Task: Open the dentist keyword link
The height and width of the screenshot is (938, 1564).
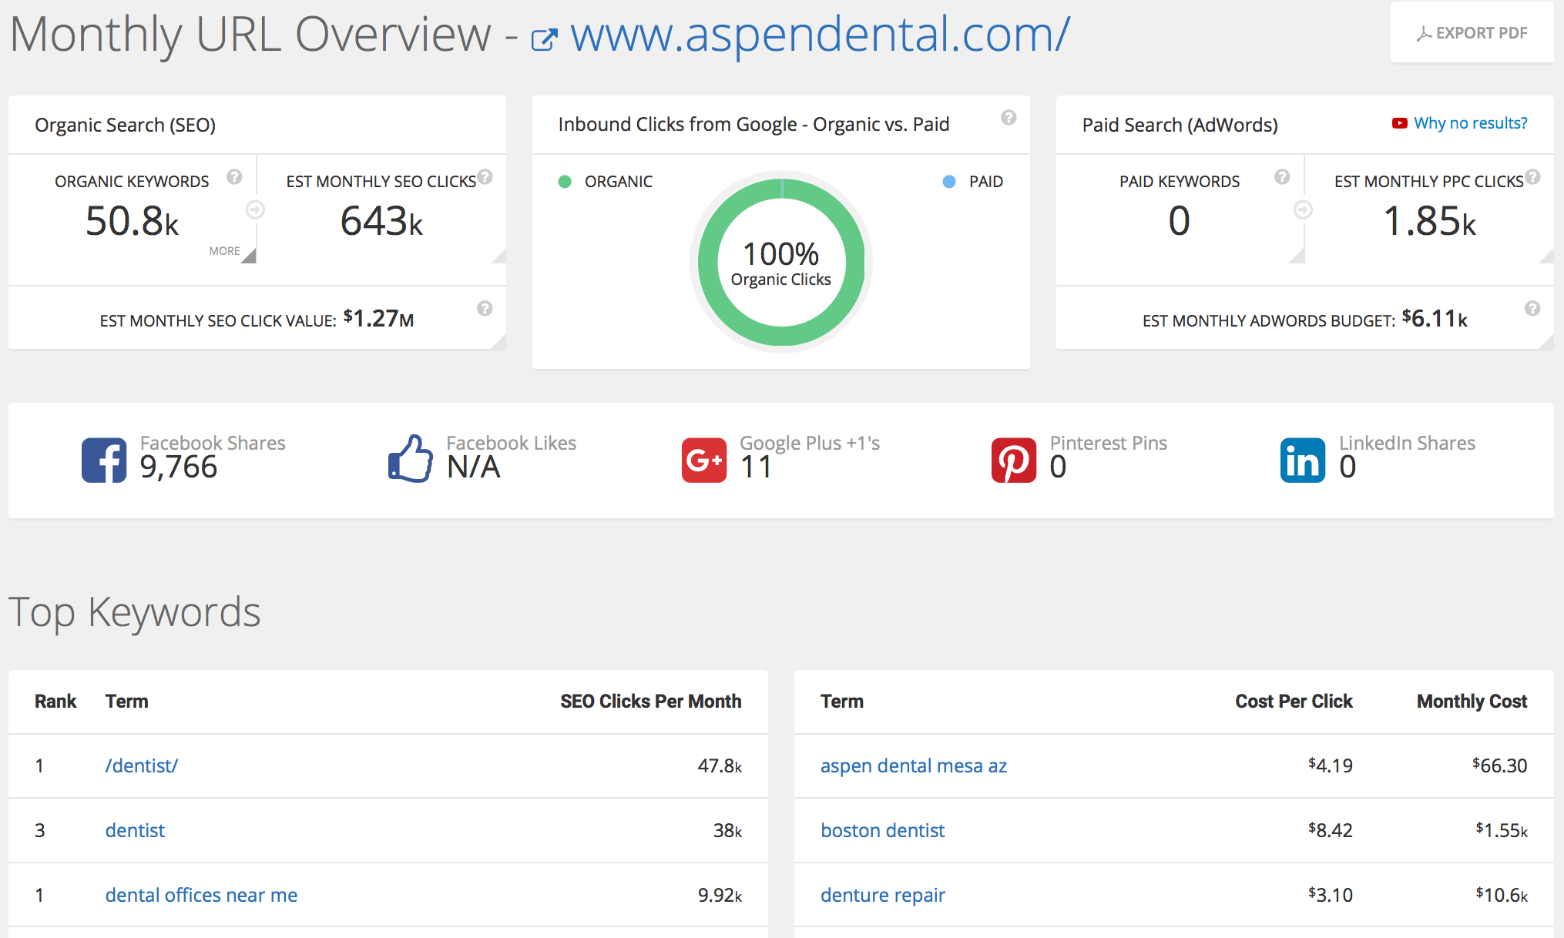Action: click(135, 830)
